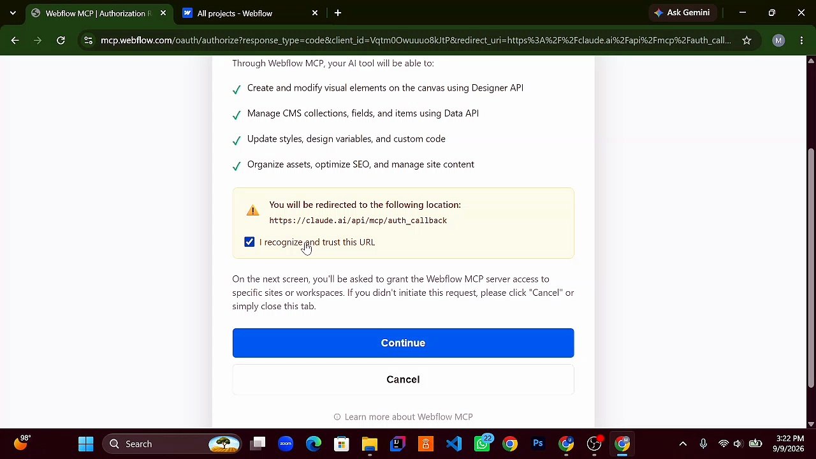Open Microsoft Edge from the taskbar

(x=314, y=444)
